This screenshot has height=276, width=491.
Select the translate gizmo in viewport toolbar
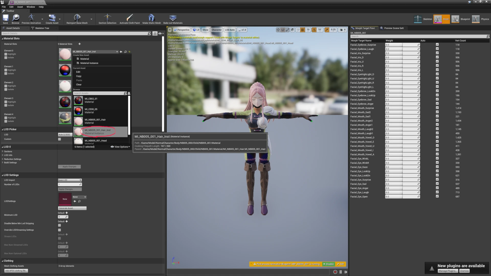[x=278, y=30]
